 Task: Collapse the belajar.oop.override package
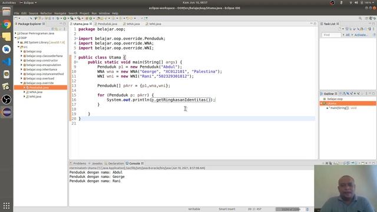[21, 83]
